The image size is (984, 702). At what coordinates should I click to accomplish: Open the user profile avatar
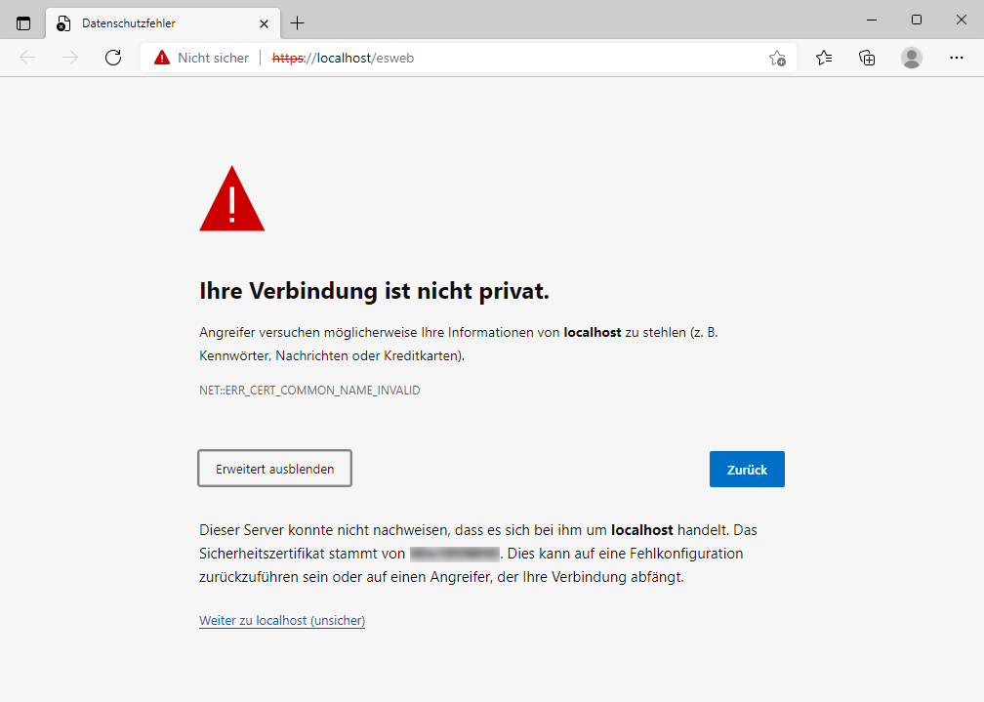(912, 58)
